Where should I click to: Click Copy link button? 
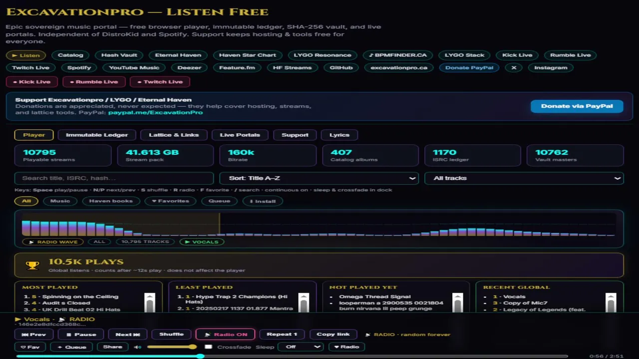[333, 335]
